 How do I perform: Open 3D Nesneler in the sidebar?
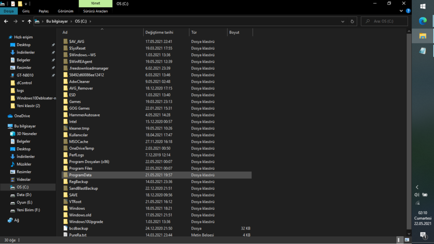(27, 134)
